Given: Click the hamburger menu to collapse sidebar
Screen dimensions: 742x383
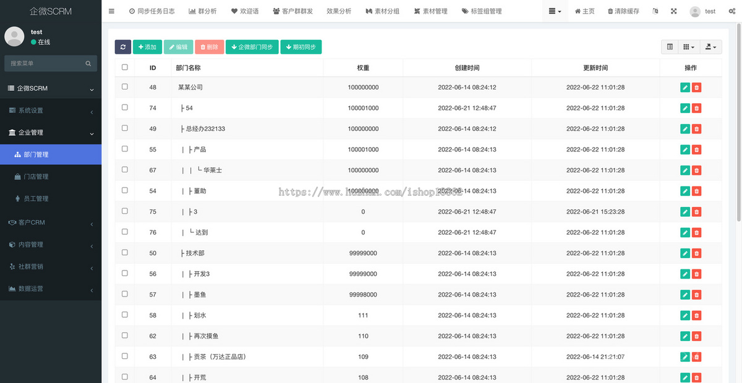Looking at the screenshot, I should 111,11.
